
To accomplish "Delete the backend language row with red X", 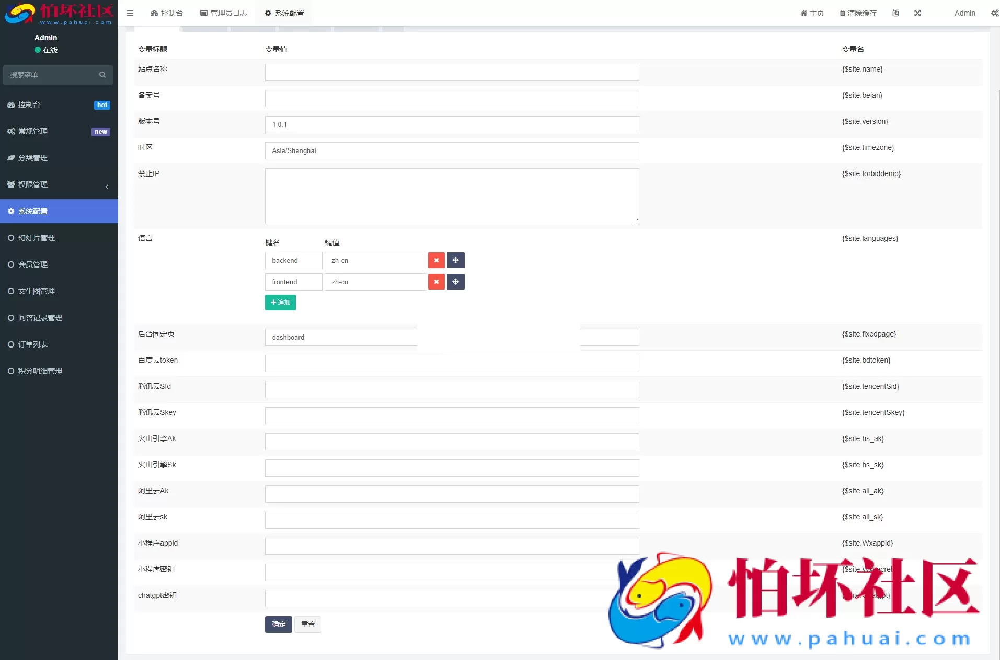I will [x=436, y=260].
